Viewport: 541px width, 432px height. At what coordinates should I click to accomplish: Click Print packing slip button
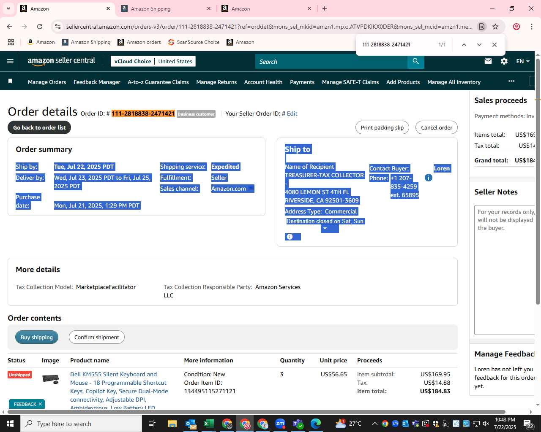(x=382, y=127)
